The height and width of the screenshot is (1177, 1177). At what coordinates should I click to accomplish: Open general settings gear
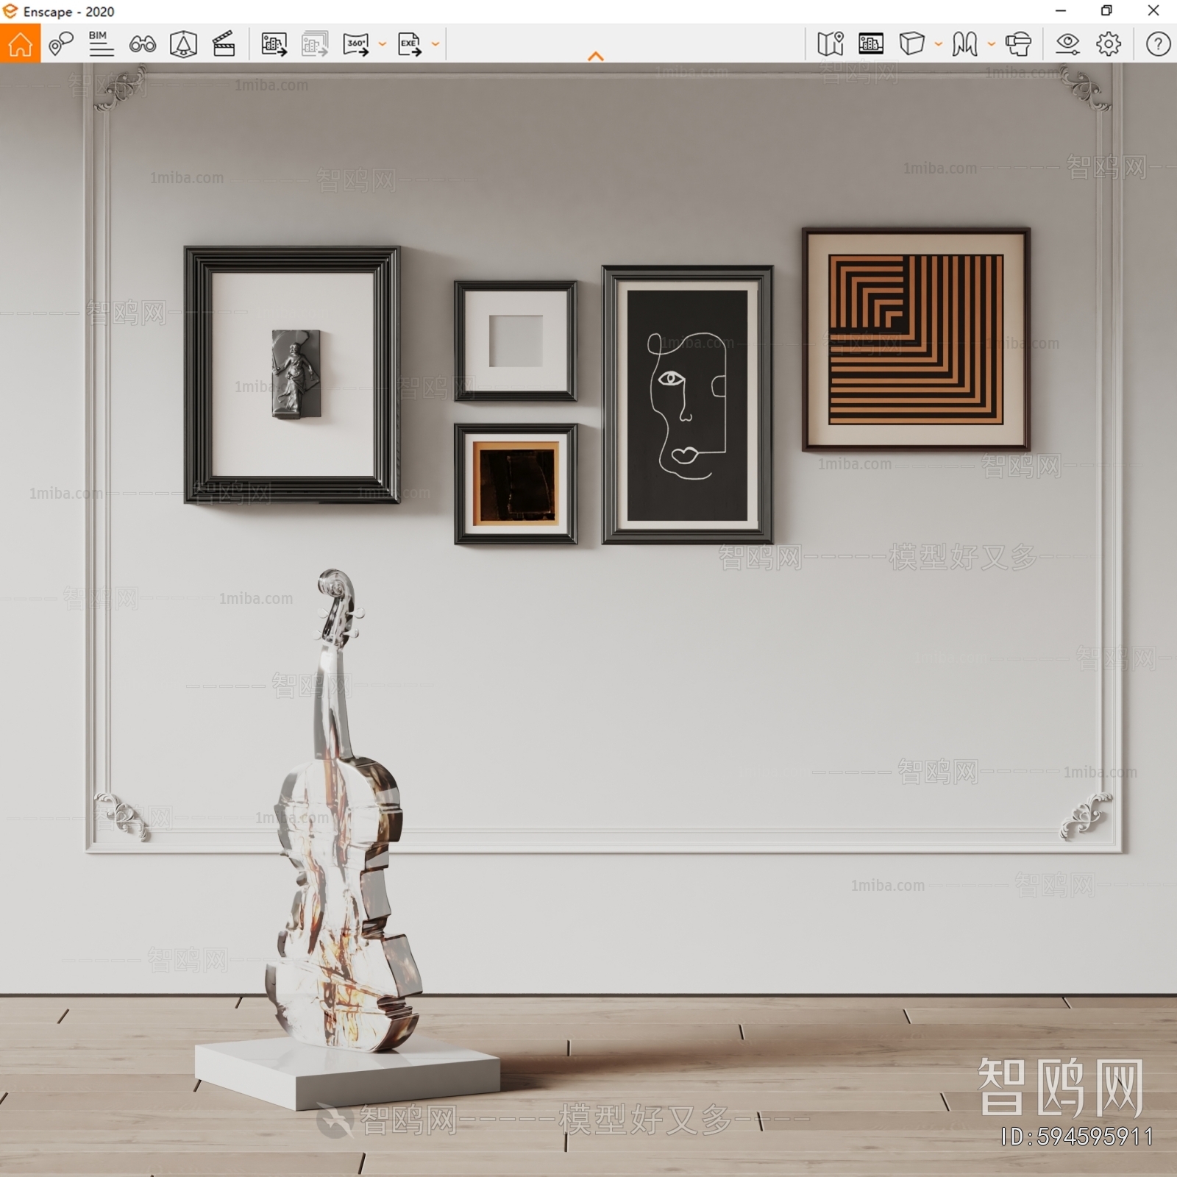coord(1109,44)
